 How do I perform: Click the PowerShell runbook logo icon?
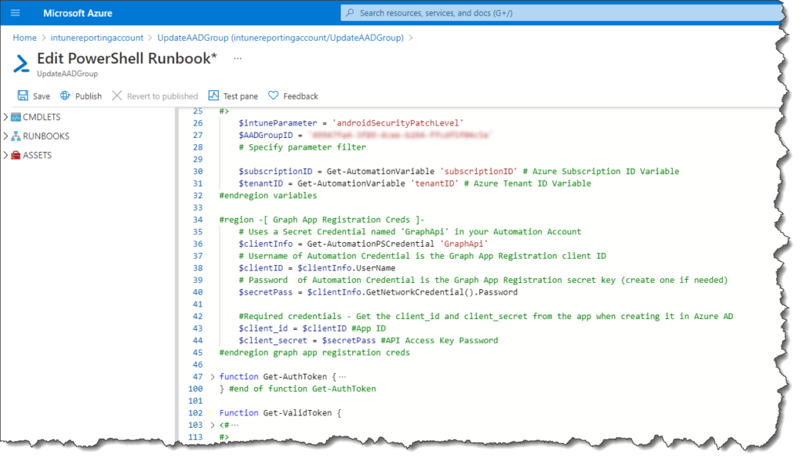(21, 63)
